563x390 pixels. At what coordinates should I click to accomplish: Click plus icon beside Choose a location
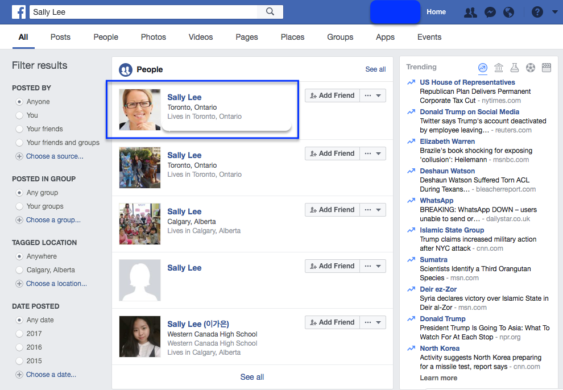(19, 284)
